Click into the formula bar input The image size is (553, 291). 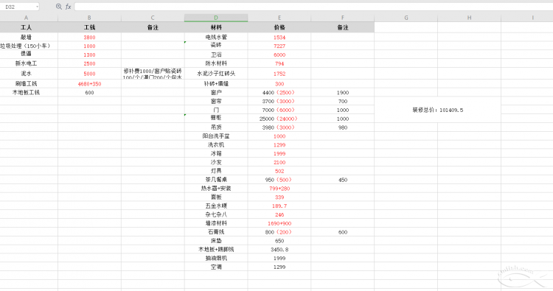click(313, 7)
